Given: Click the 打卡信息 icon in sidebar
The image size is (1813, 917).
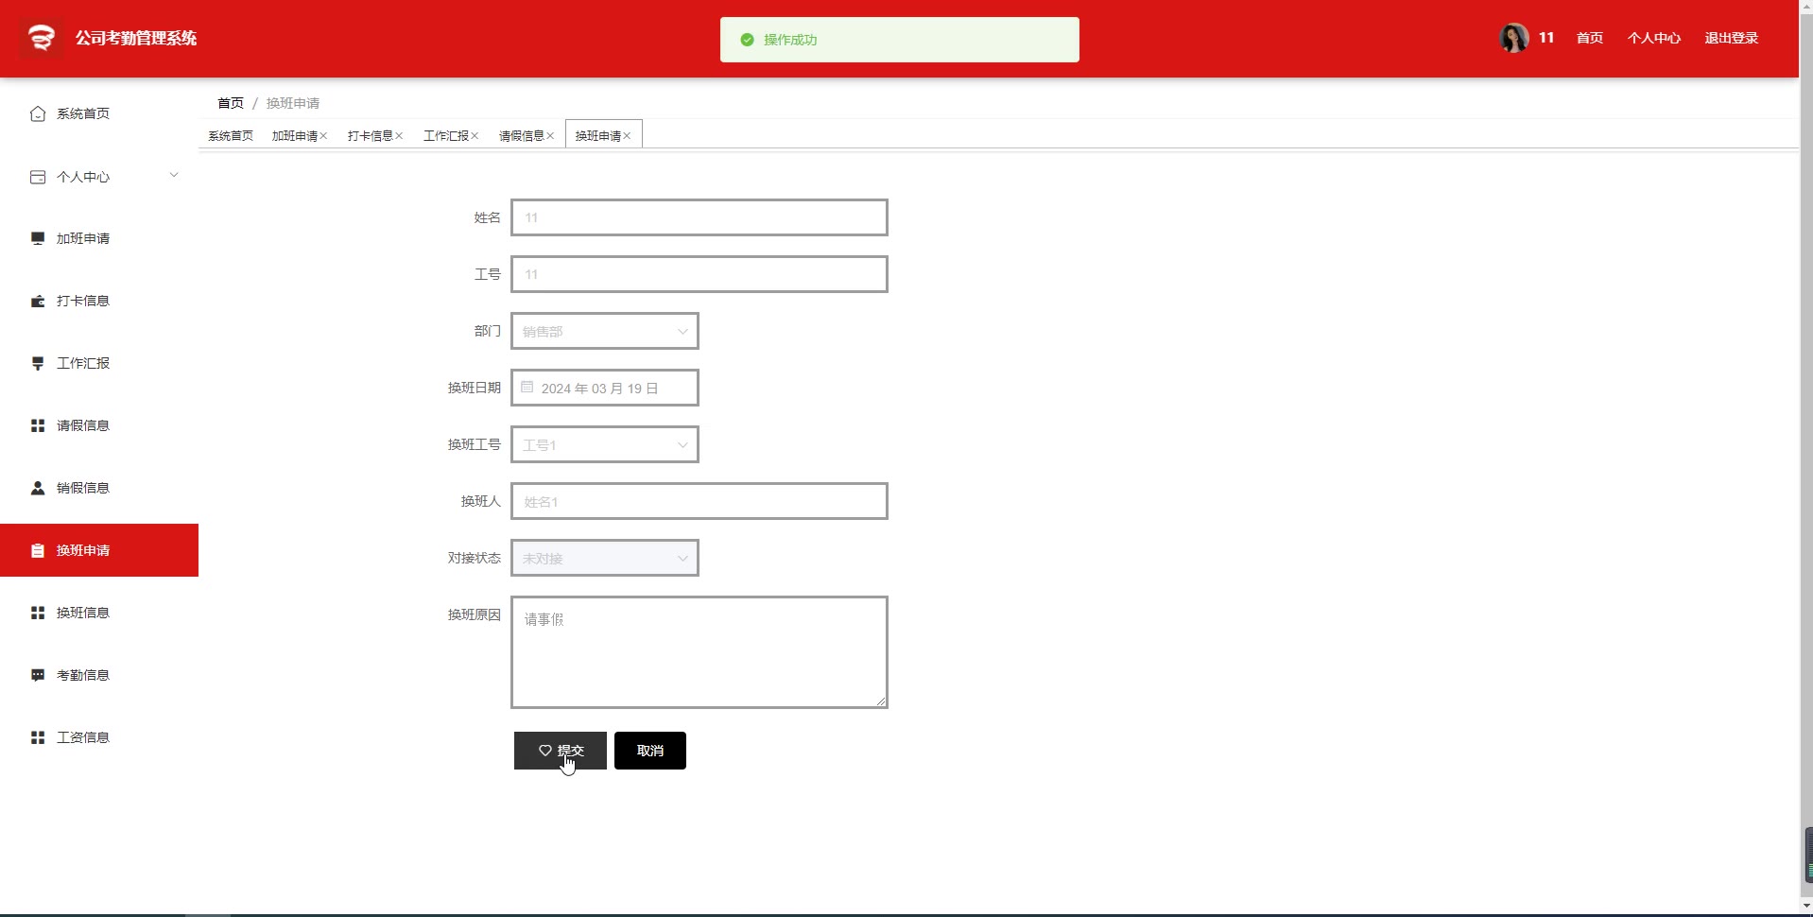Looking at the screenshot, I should tap(38, 301).
